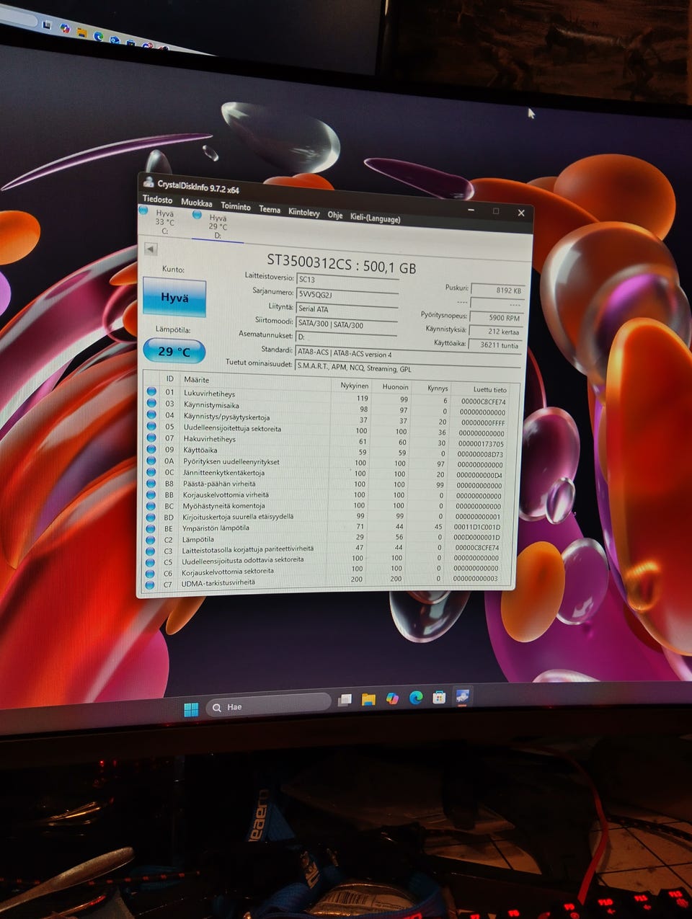Click the Huonoin column header
This screenshot has height=919, width=692.
pyautogui.click(x=395, y=387)
